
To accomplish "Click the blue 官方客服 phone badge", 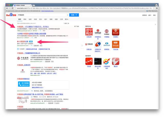I will coord(24,84).
